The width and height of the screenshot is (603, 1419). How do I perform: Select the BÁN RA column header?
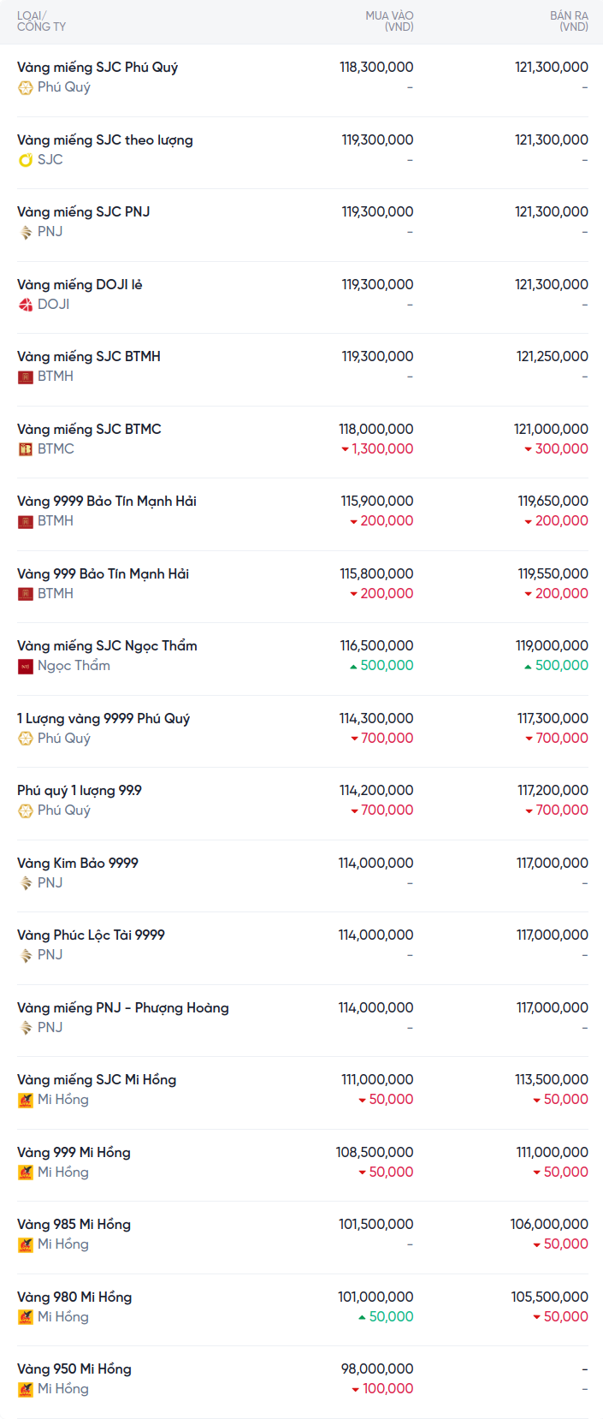[x=569, y=21]
